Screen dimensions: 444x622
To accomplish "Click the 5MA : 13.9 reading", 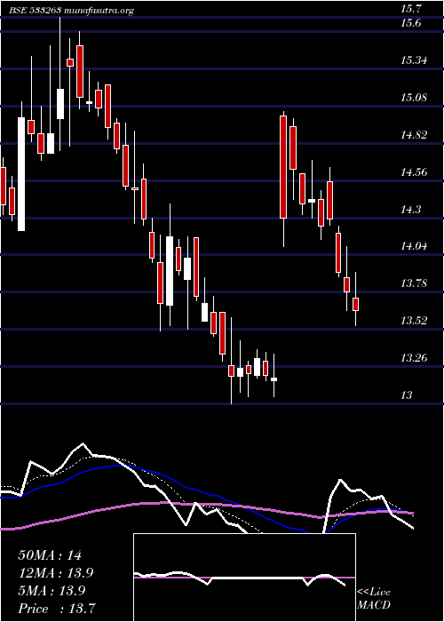I will 52,591.
